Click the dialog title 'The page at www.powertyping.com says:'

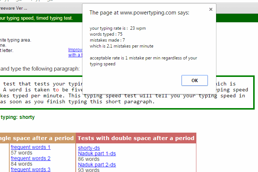tap(139, 13)
